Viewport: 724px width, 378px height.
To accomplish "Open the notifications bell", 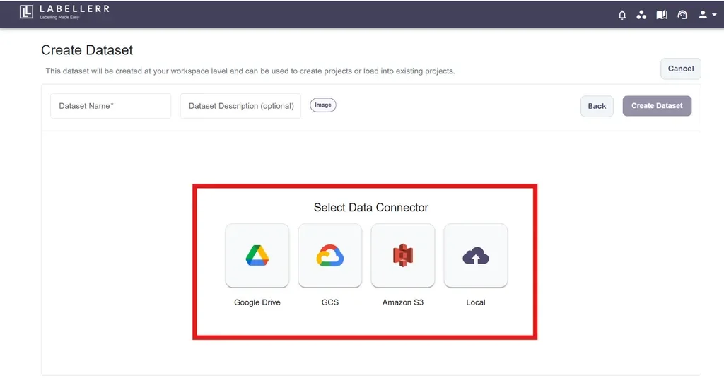I will 622,15.
